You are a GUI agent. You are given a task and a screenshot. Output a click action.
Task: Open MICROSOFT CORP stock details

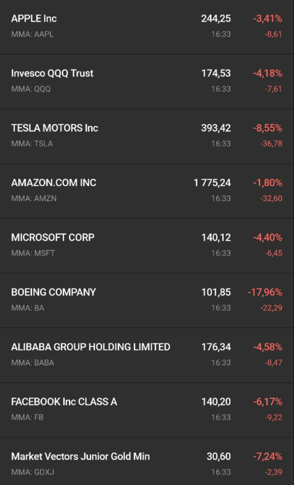click(x=147, y=246)
